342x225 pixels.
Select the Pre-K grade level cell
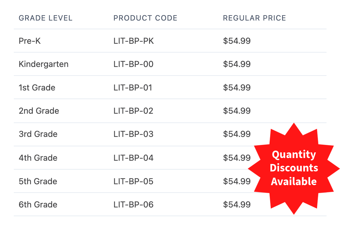30,41
